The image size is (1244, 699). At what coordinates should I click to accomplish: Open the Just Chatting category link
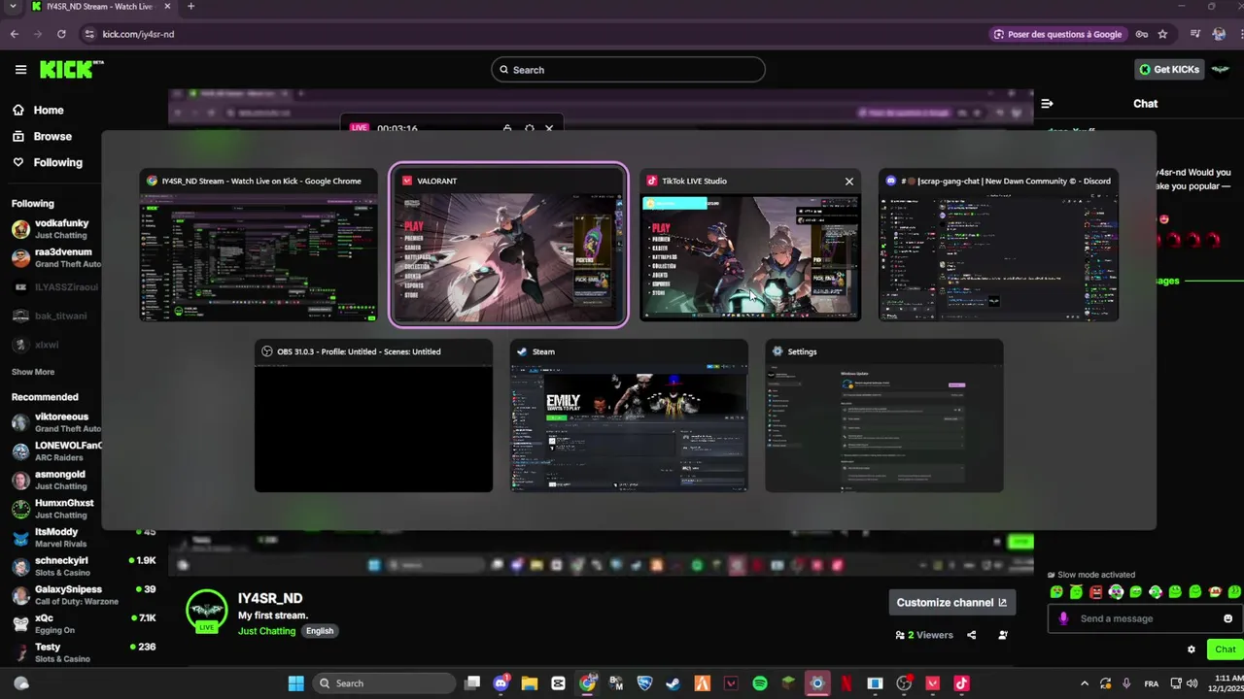(266, 631)
